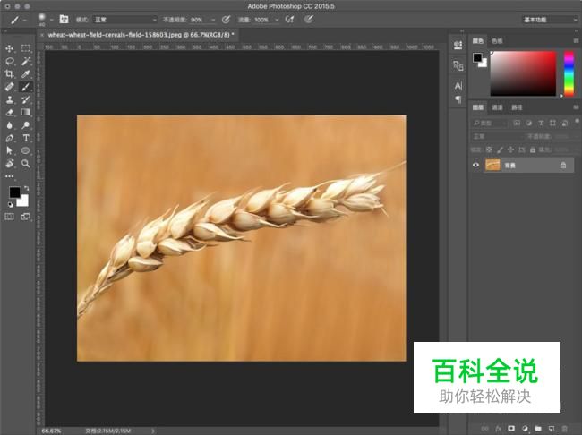This screenshot has width=582, height=435.
Task: Select the Lasso tool
Action: point(9,61)
